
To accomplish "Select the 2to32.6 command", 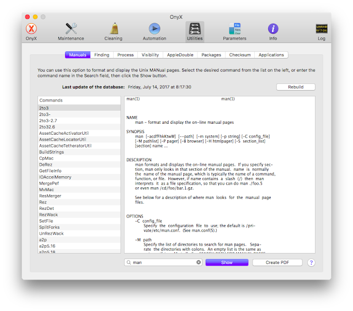I will coord(79,127).
